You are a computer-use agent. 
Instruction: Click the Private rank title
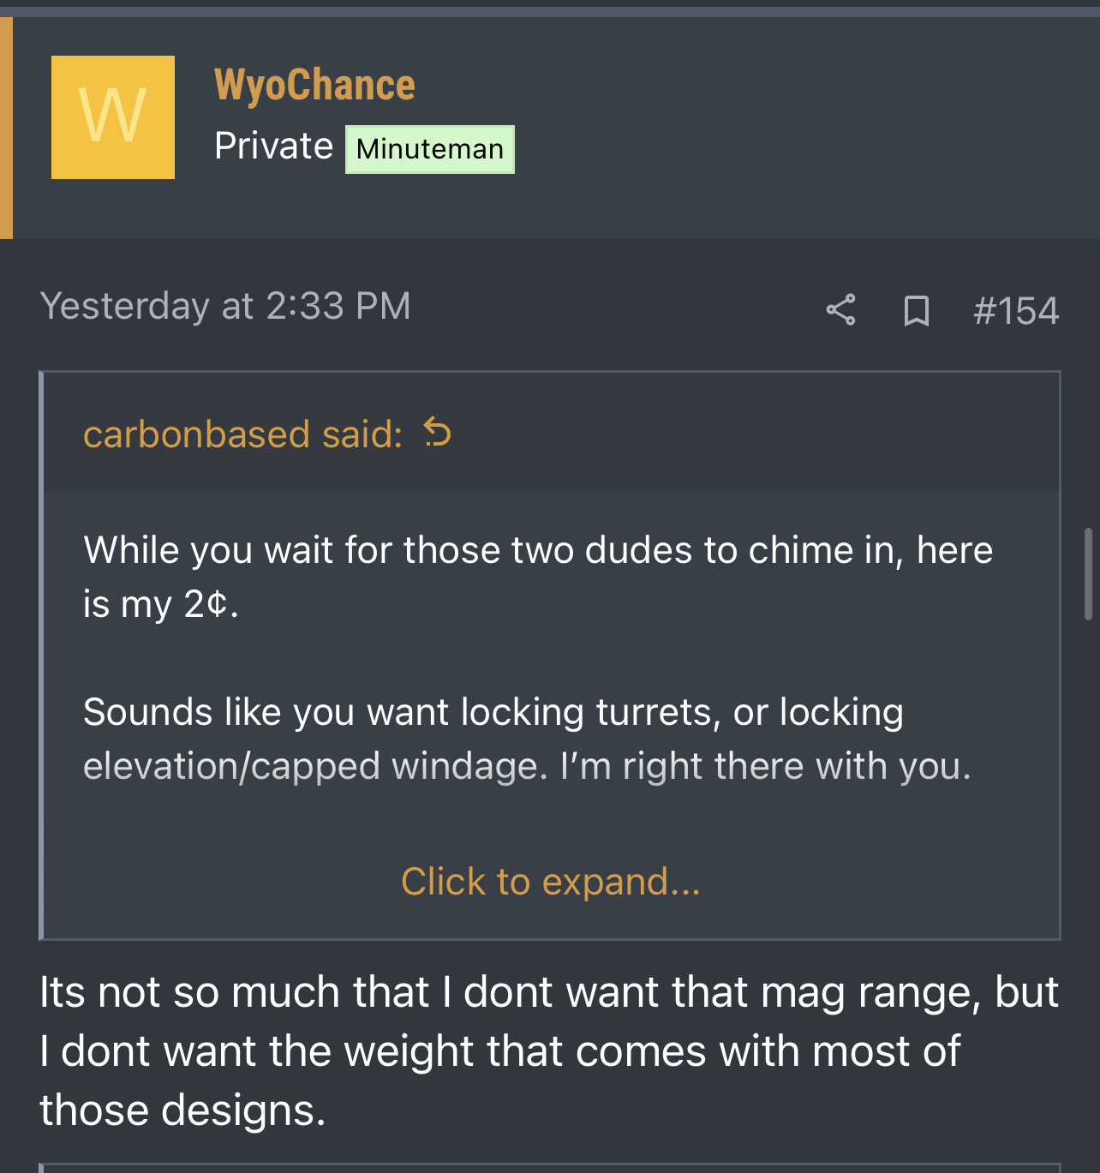(273, 146)
